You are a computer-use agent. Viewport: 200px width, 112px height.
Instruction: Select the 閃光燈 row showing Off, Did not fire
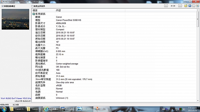[114, 67]
